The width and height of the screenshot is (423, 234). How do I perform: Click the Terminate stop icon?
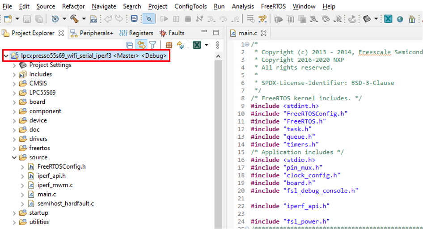pos(188,19)
